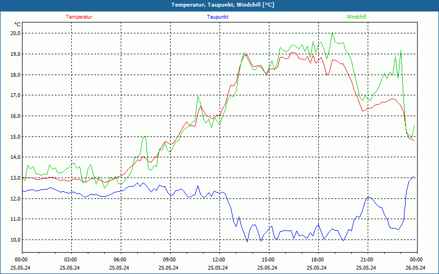Click the 03:00 time axis label
Viewport: 439px width, 274px height.
(71, 259)
